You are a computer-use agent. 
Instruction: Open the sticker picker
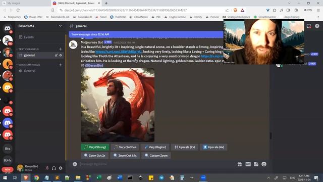click(x=256, y=164)
